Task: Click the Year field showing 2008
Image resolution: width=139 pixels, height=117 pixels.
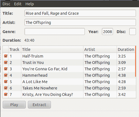Action: coord(107,32)
